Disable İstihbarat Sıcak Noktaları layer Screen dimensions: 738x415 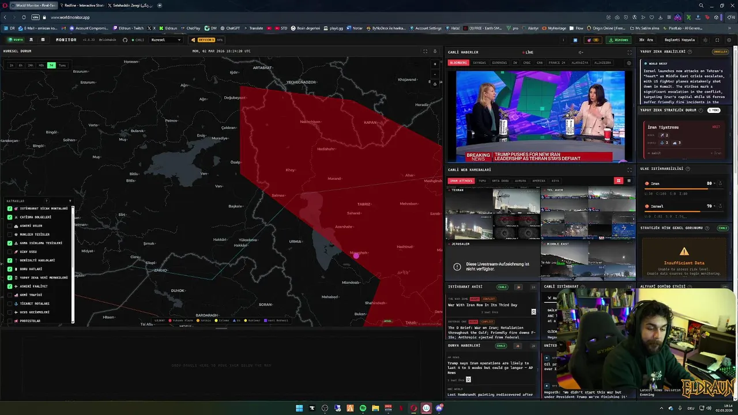coord(10,209)
